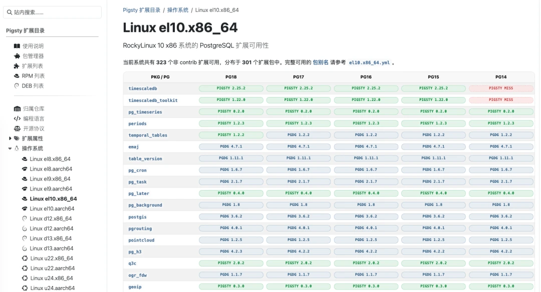
Task: Collapse the 操作系统 tree section
Action: [x=10, y=148]
